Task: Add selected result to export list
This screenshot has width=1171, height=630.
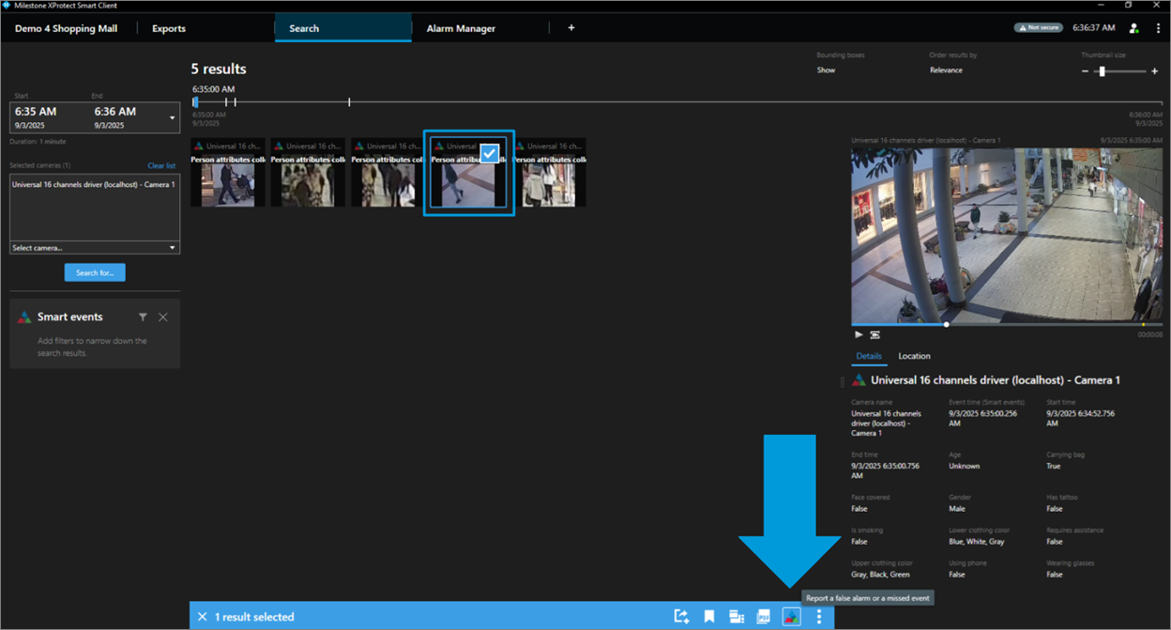Action: pyautogui.click(x=681, y=617)
